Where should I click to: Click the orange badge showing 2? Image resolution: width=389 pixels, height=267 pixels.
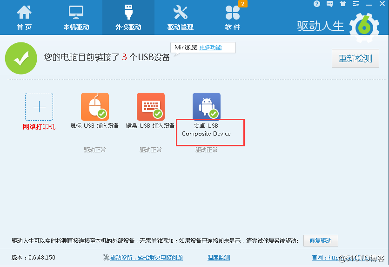[242, 4]
